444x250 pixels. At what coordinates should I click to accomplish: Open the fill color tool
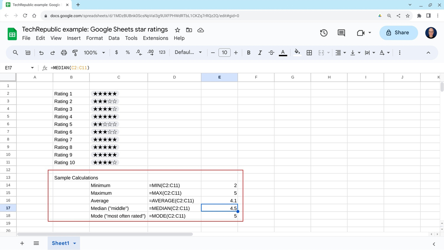click(297, 52)
